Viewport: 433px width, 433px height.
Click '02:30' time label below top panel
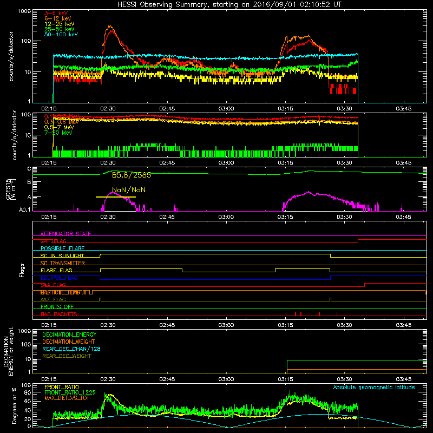(108, 109)
